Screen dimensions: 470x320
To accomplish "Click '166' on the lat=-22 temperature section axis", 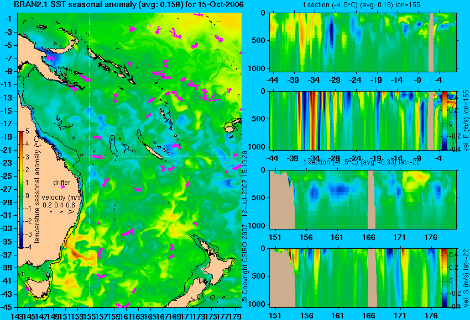I will pyautogui.click(x=369, y=237).
